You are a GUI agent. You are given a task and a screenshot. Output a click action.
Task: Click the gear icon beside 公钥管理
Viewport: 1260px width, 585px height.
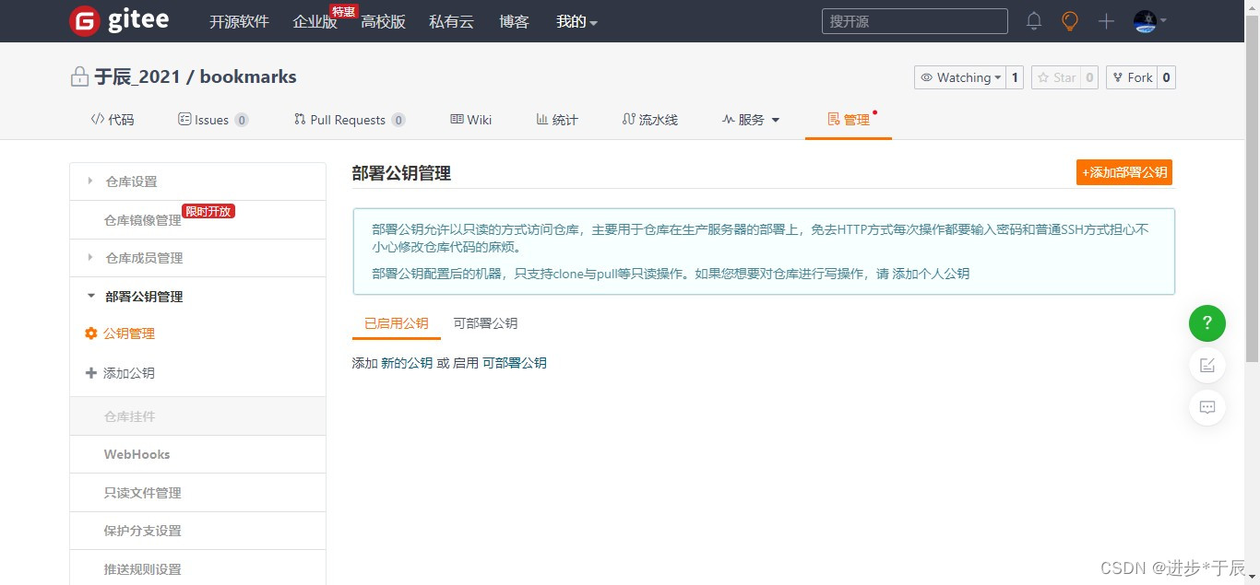(x=90, y=333)
